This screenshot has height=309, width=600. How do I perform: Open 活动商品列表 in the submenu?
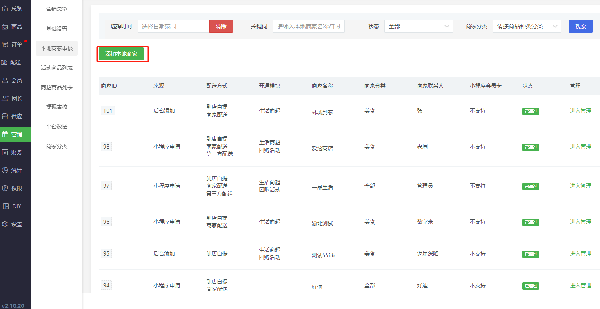point(57,68)
